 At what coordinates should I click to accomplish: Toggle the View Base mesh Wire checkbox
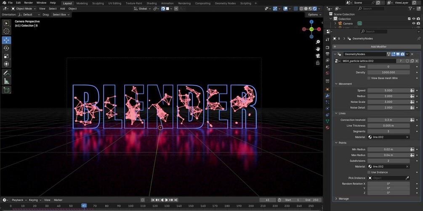point(369,78)
